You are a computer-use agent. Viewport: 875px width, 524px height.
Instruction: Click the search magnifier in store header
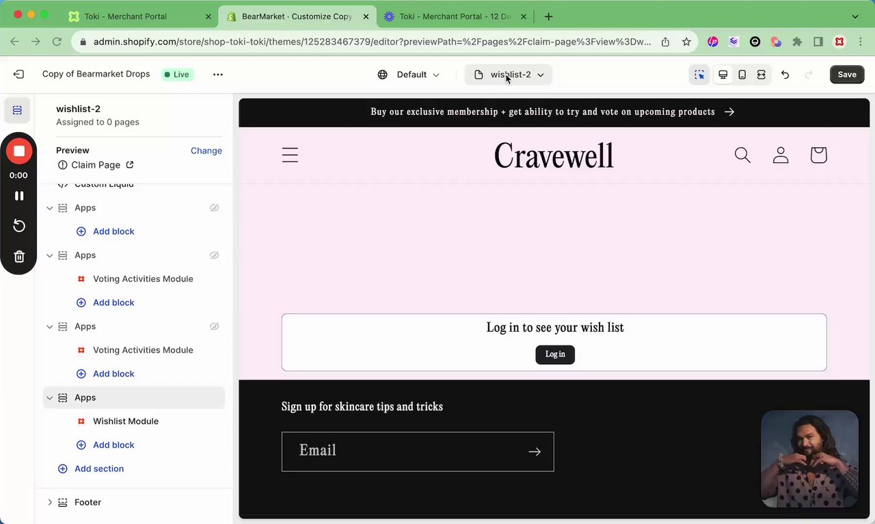[x=742, y=155]
